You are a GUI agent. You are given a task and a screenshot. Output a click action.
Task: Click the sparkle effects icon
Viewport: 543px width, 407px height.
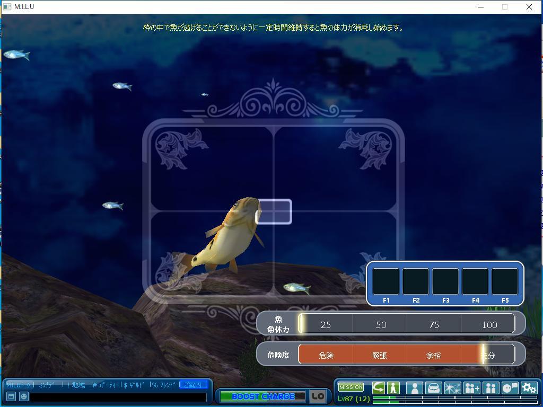pos(453,387)
